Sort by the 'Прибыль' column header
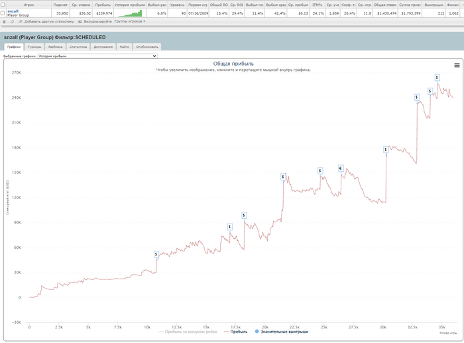This screenshot has width=464, height=343. click(x=103, y=5)
